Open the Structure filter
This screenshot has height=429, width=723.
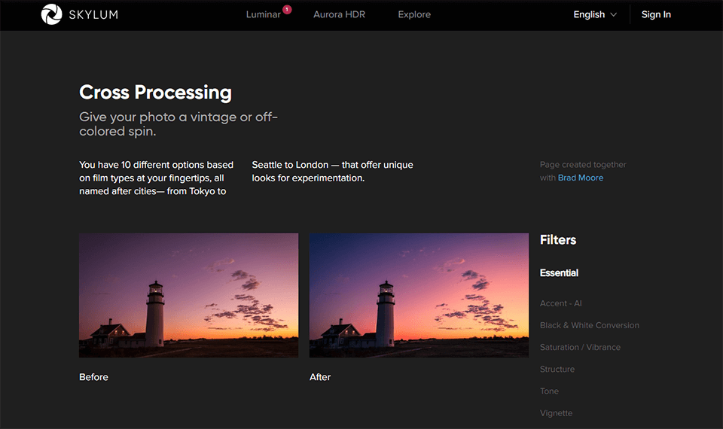[557, 369]
